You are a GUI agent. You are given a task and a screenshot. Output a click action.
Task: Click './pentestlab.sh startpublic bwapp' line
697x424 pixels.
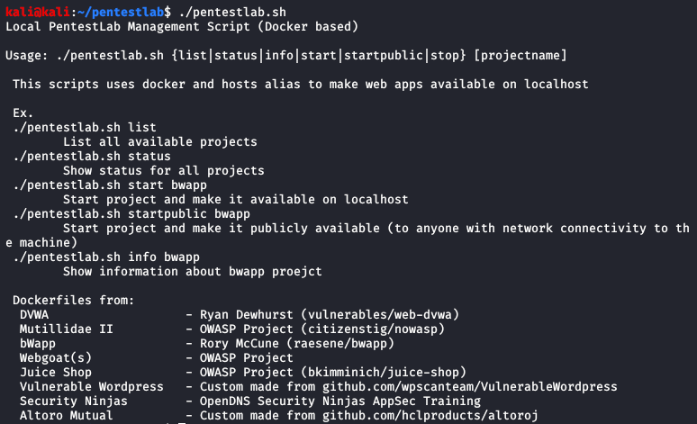tap(131, 214)
